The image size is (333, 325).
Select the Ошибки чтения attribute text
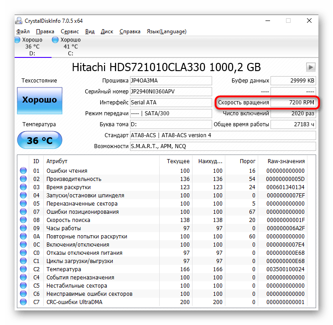tap(67, 171)
